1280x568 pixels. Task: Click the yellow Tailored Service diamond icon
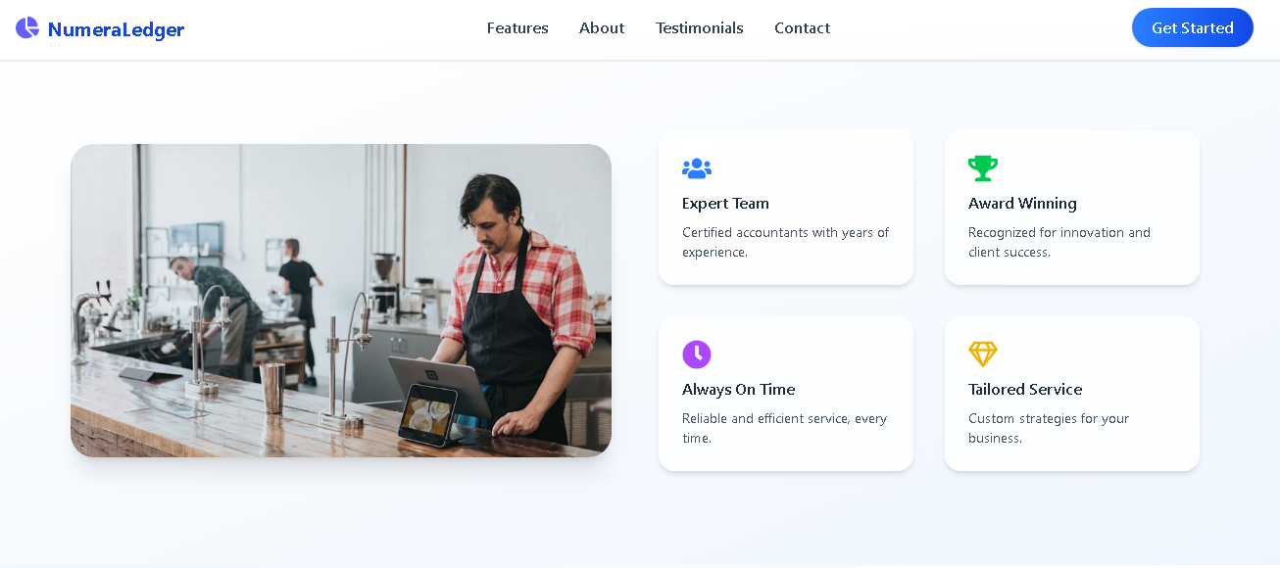982,355
